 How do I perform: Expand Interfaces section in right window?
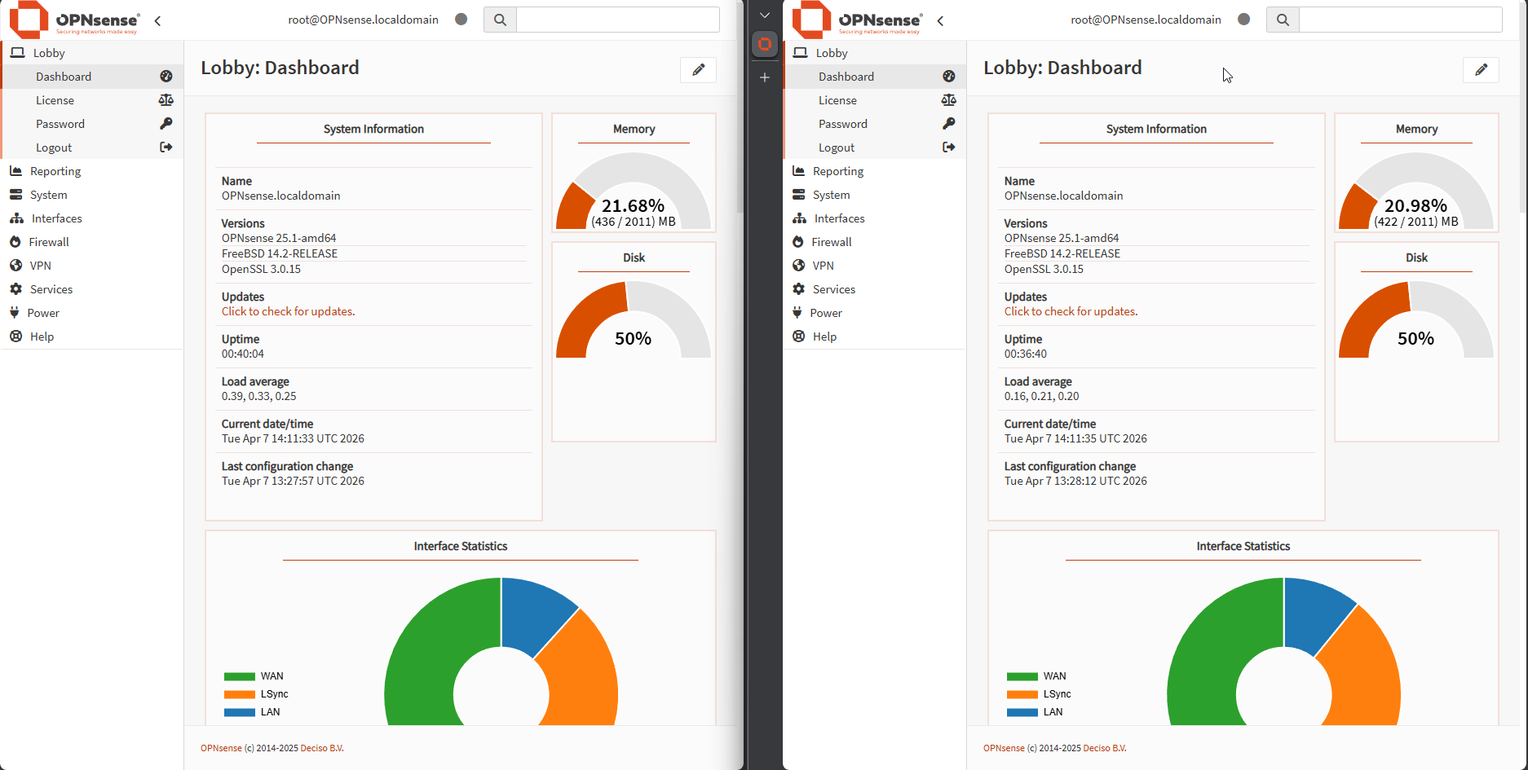tap(875, 218)
